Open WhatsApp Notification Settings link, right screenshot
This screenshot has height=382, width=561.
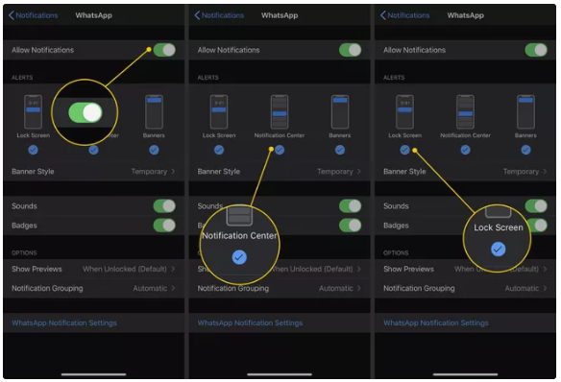436,323
